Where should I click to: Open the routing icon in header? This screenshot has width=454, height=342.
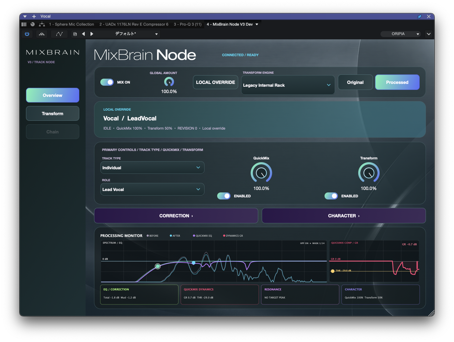pos(42,24)
